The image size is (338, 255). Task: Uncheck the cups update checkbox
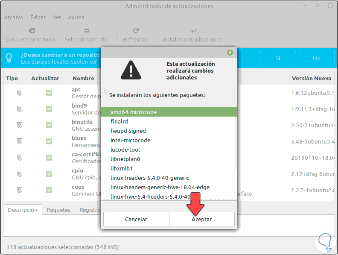coord(49,190)
